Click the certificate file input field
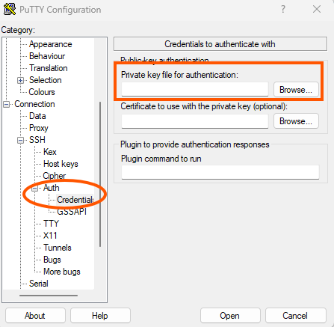Image resolution: width=334 pixels, height=327 pixels. [195, 121]
